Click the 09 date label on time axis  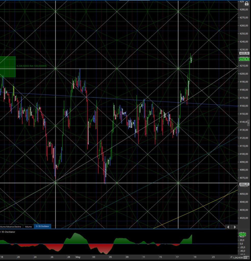(x=127, y=257)
